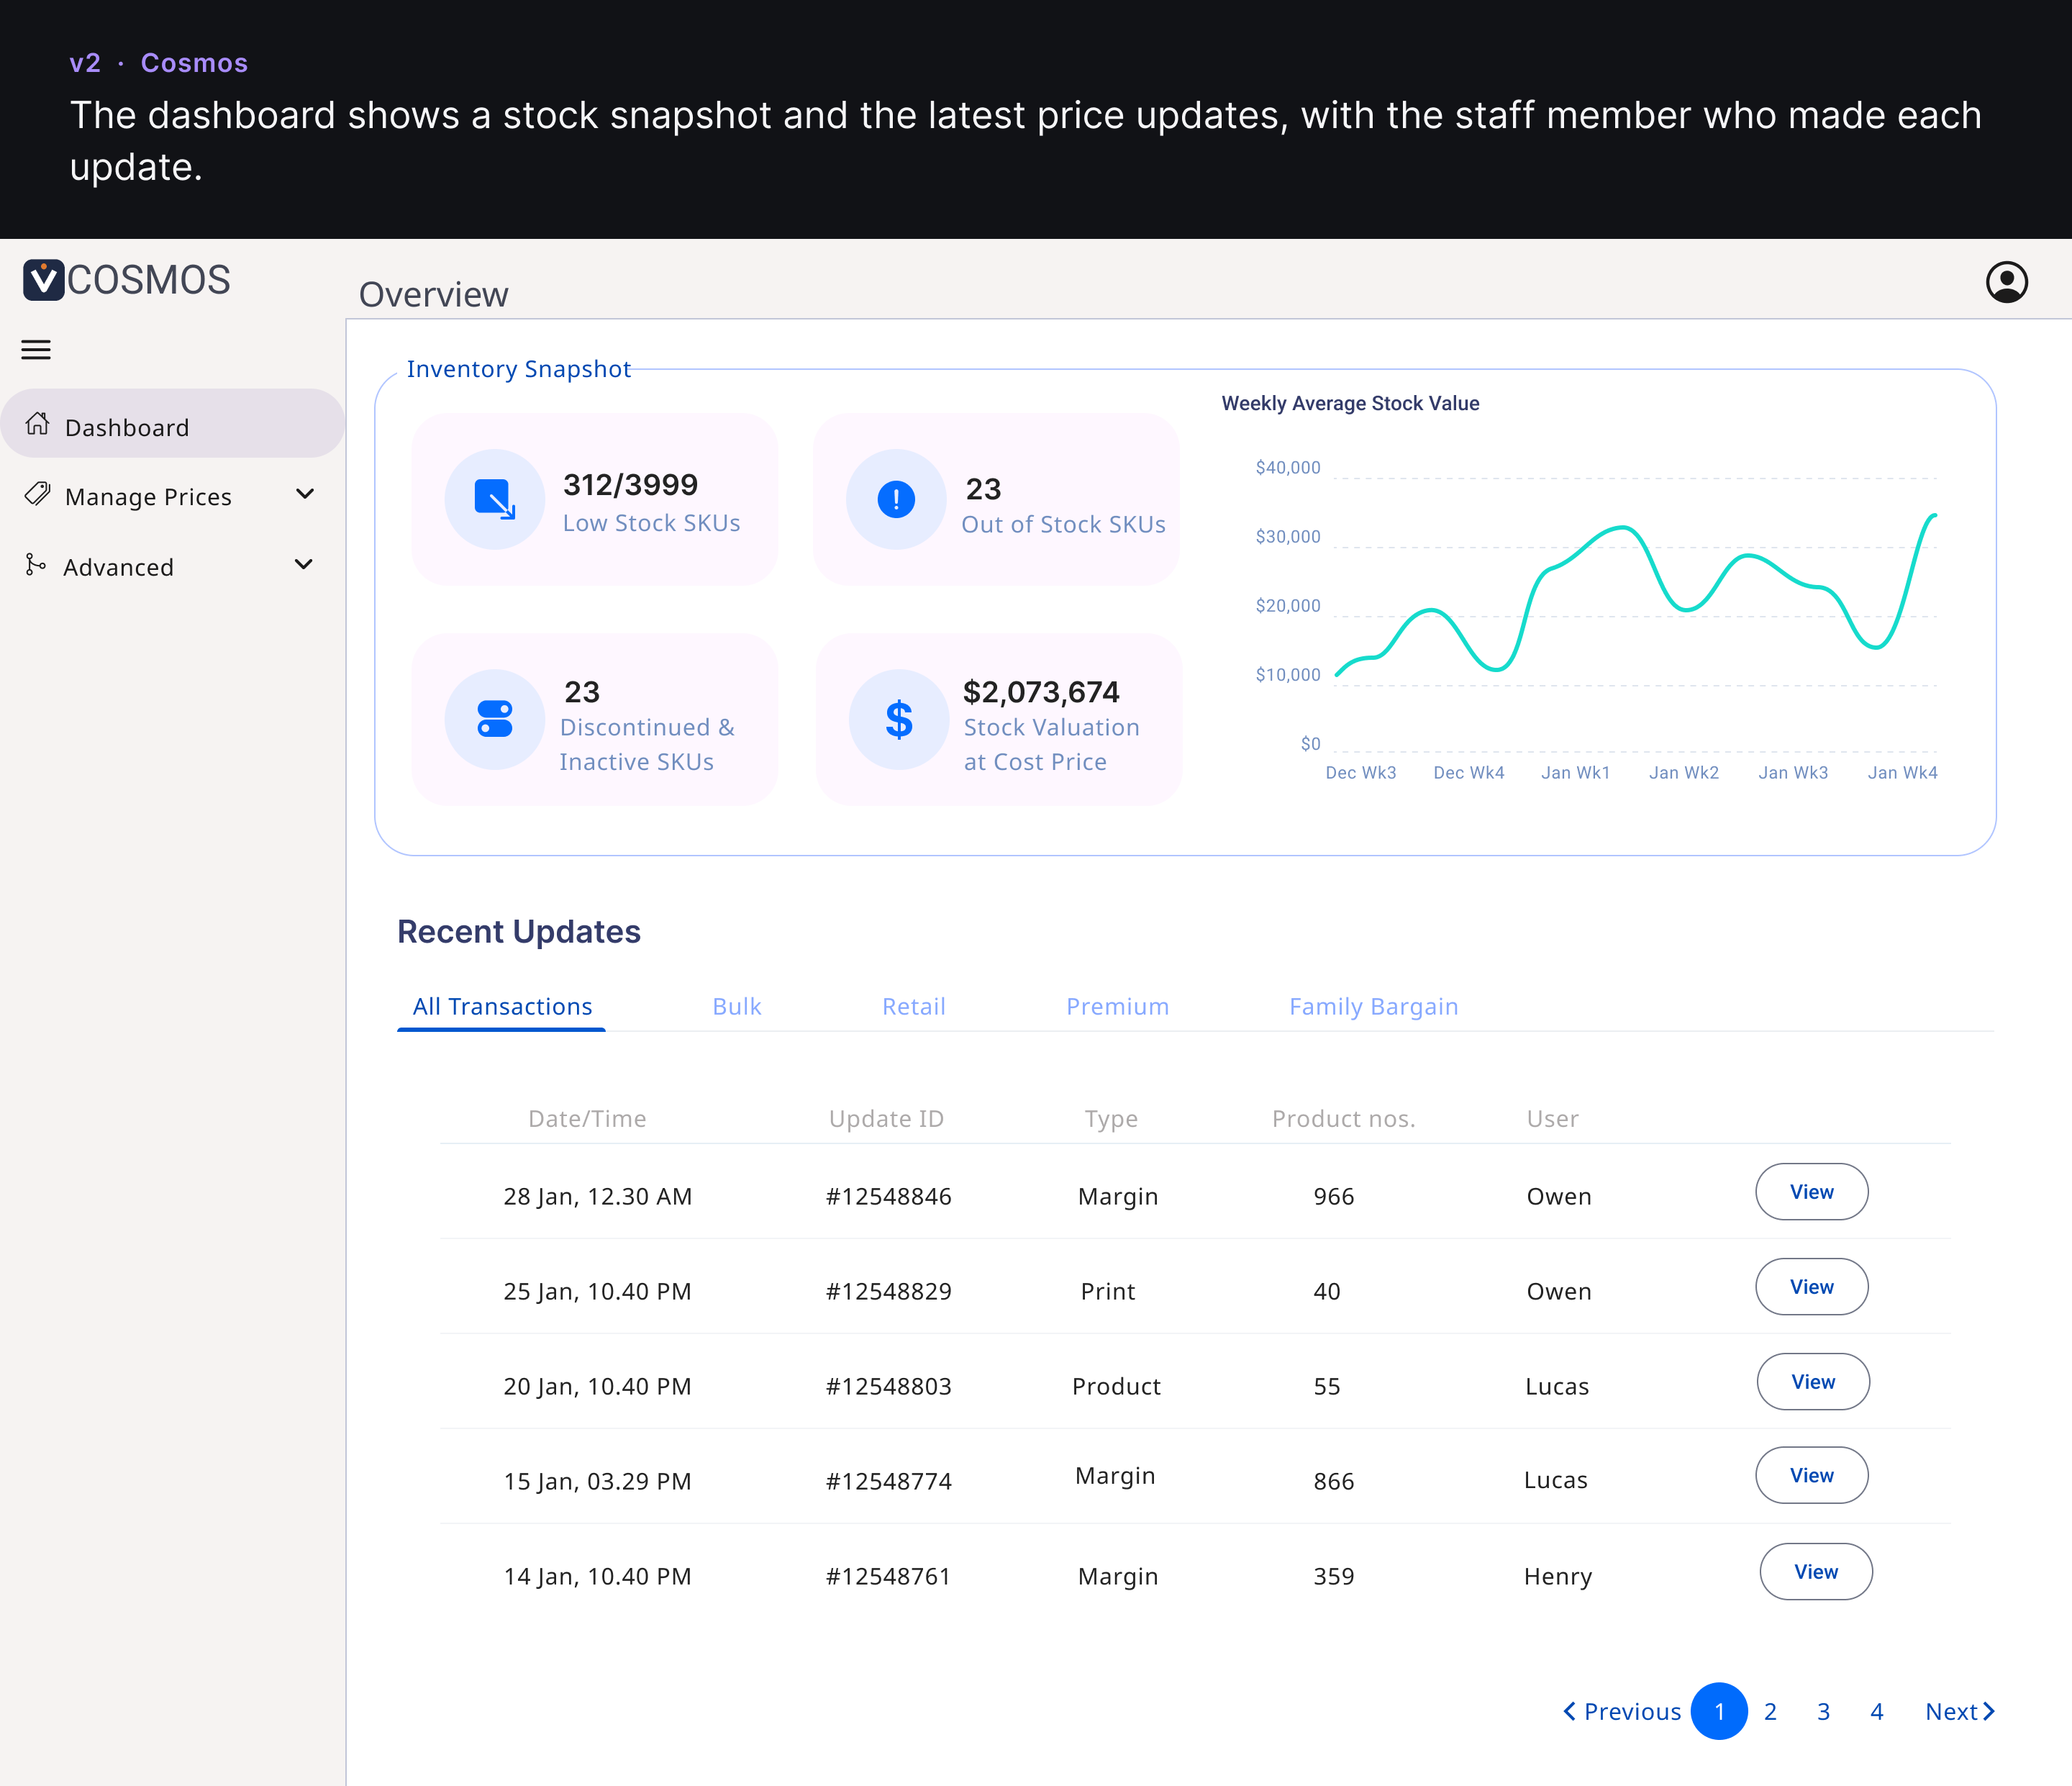Screen dimensions: 2072x1786
Task: Click the Product nos. column header
Action: tap(1343, 1119)
